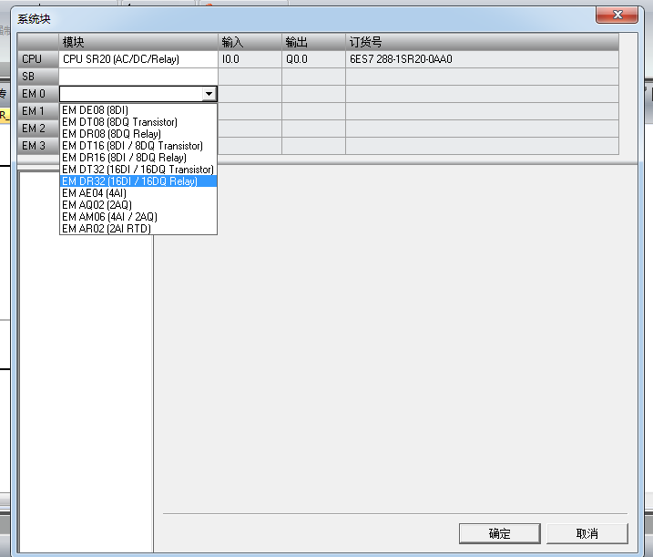Viewport: 653px width, 557px height.
Task: Pick EM DT16 (8DI / 8DQ Transistor)
Action: [132, 146]
